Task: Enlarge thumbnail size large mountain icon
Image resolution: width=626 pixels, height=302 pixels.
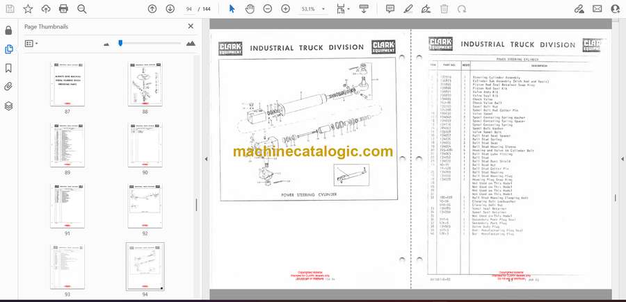Action: tap(191, 44)
